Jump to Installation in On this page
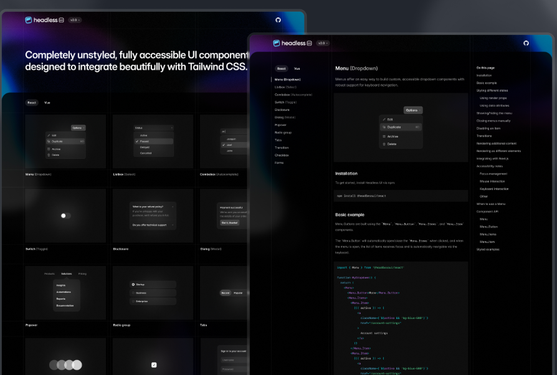The image size is (557, 375). pos(484,75)
